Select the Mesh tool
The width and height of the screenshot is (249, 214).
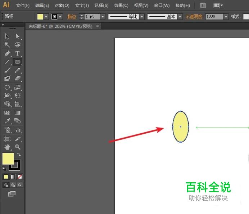(x=7, y=112)
